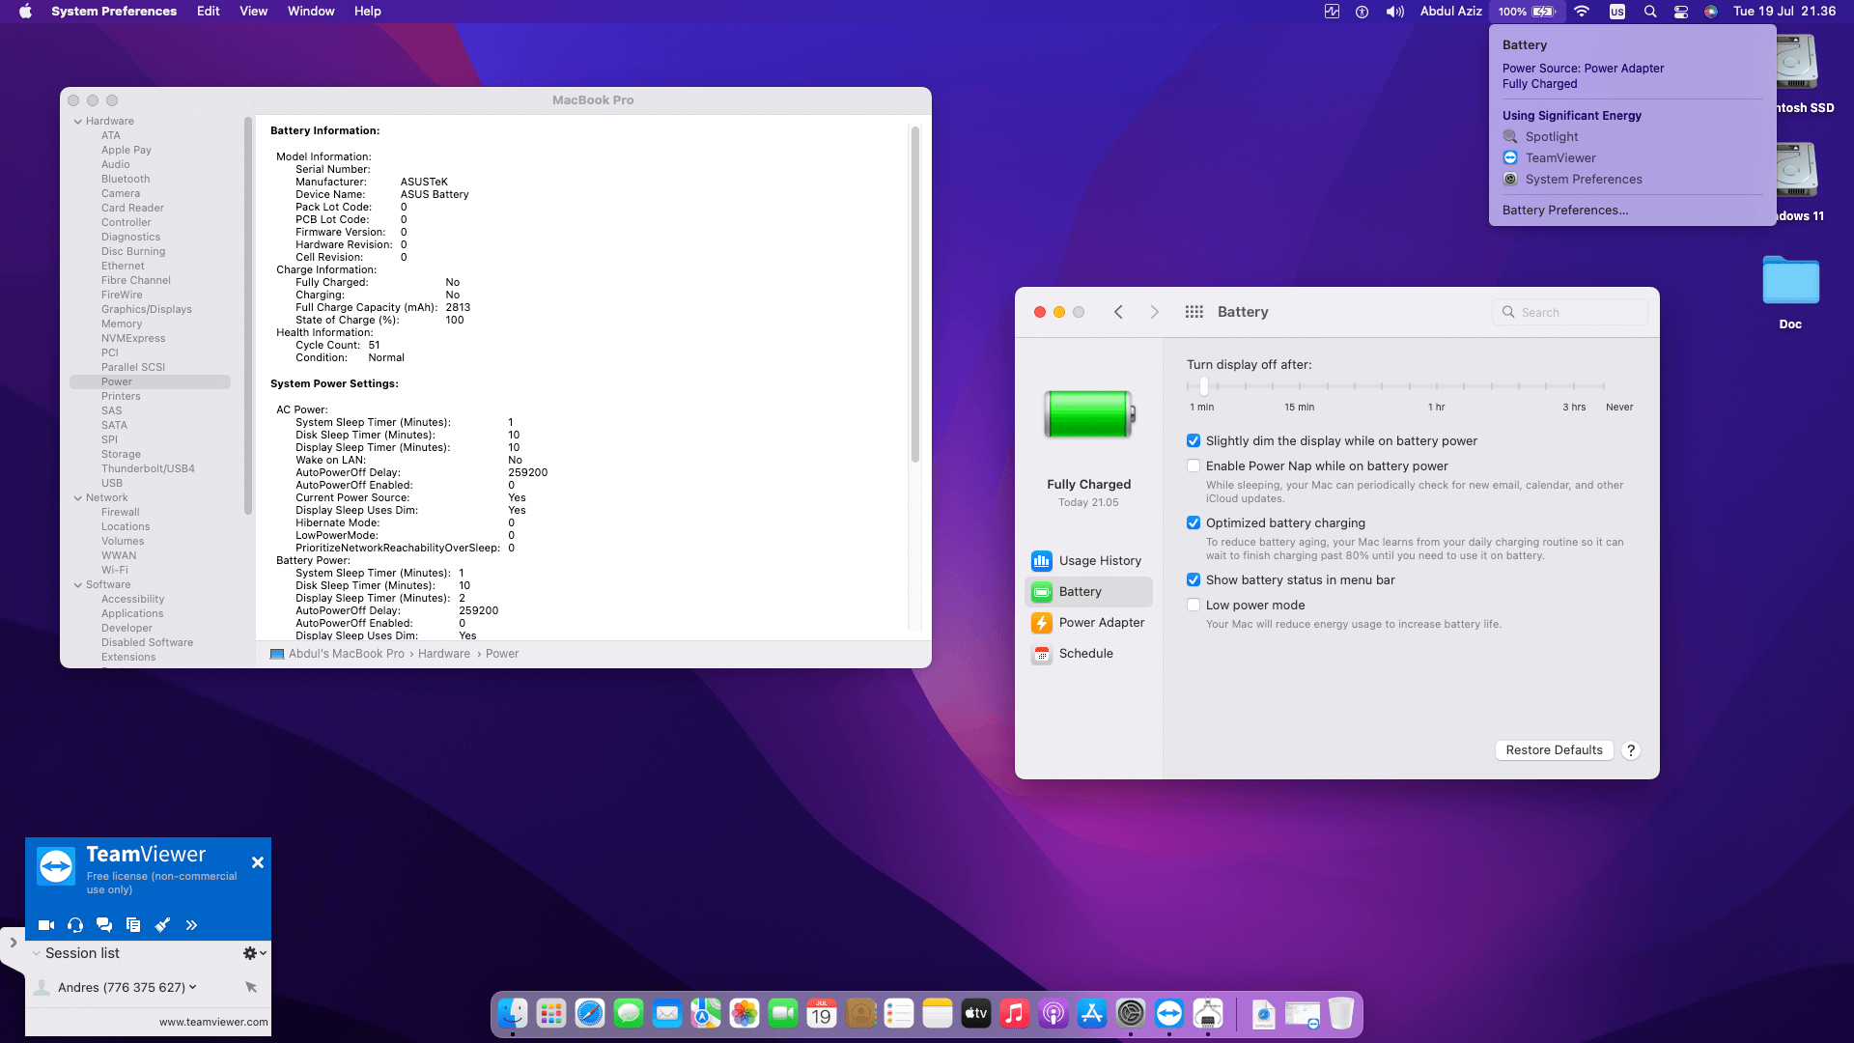Open Wi-Fi status in menu bar
The image size is (1854, 1043).
click(1582, 12)
